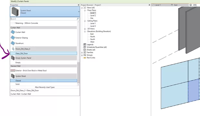
Task: Open the South elevation view
Action: [93, 39]
